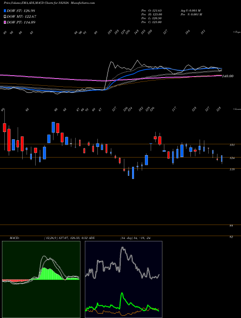Select the 'DOW MT: 122.67' label
This screenshot has height=318, width=241.
pyautogui.click(x=22, y=17)
